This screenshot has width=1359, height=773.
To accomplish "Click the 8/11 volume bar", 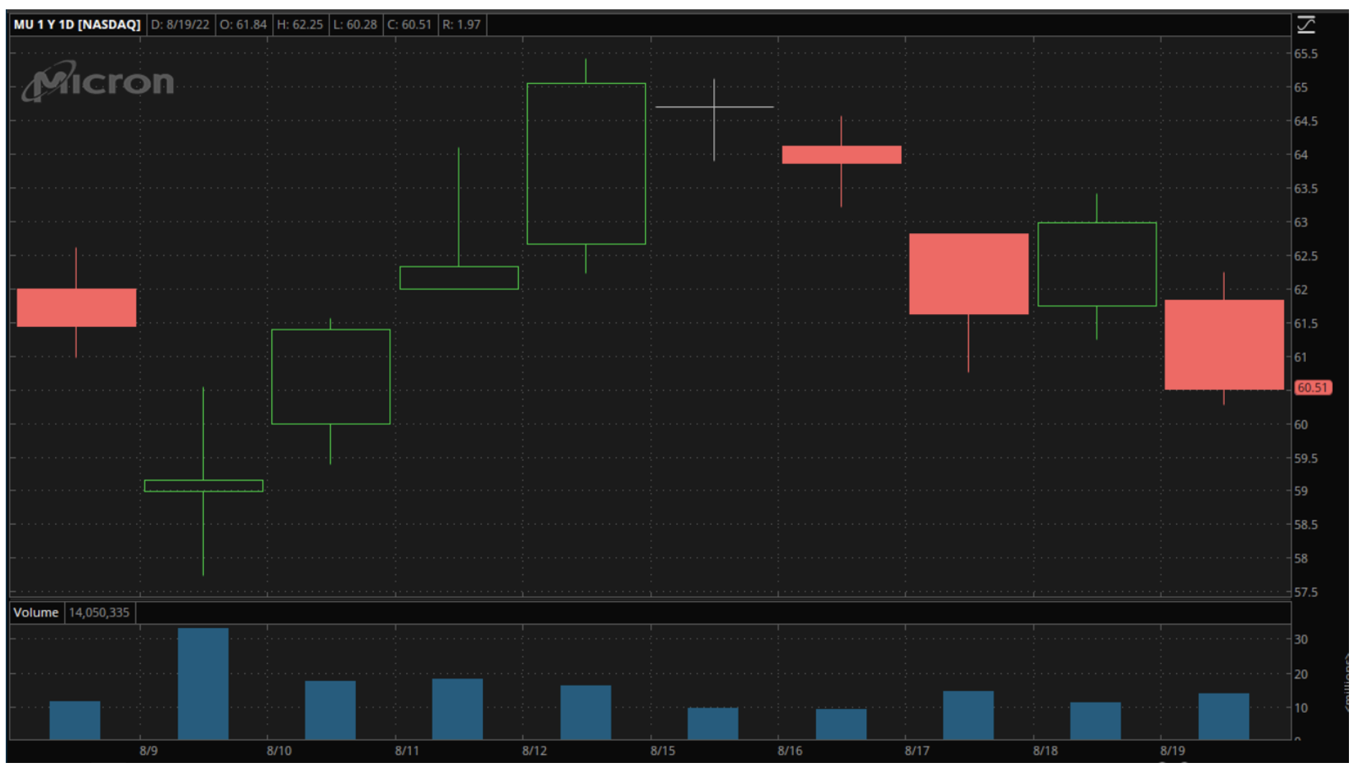I will 458,708.
